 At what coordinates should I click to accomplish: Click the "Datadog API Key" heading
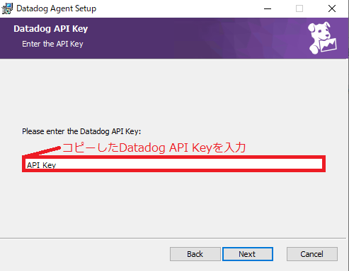pos(50,29)
